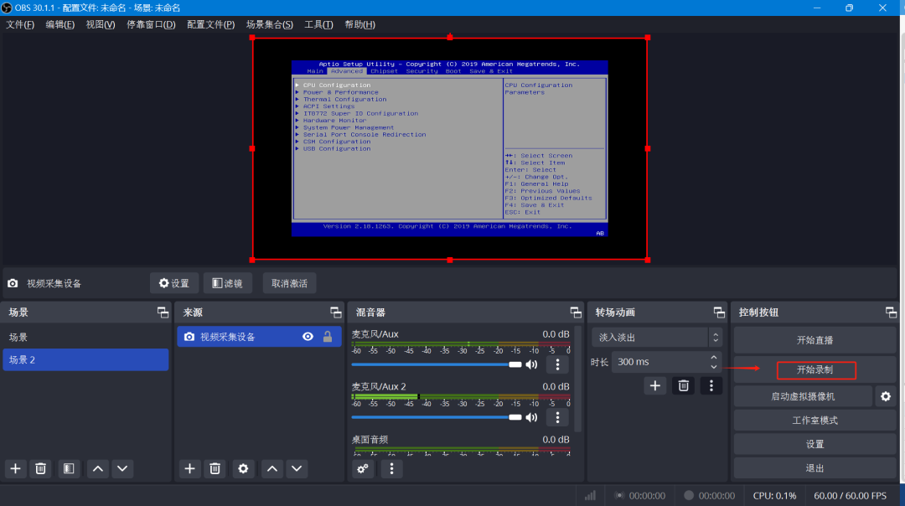Open the 麦克风/Aux 2 three-dot options menu
The image size is (905, 506).
point(557,417)
